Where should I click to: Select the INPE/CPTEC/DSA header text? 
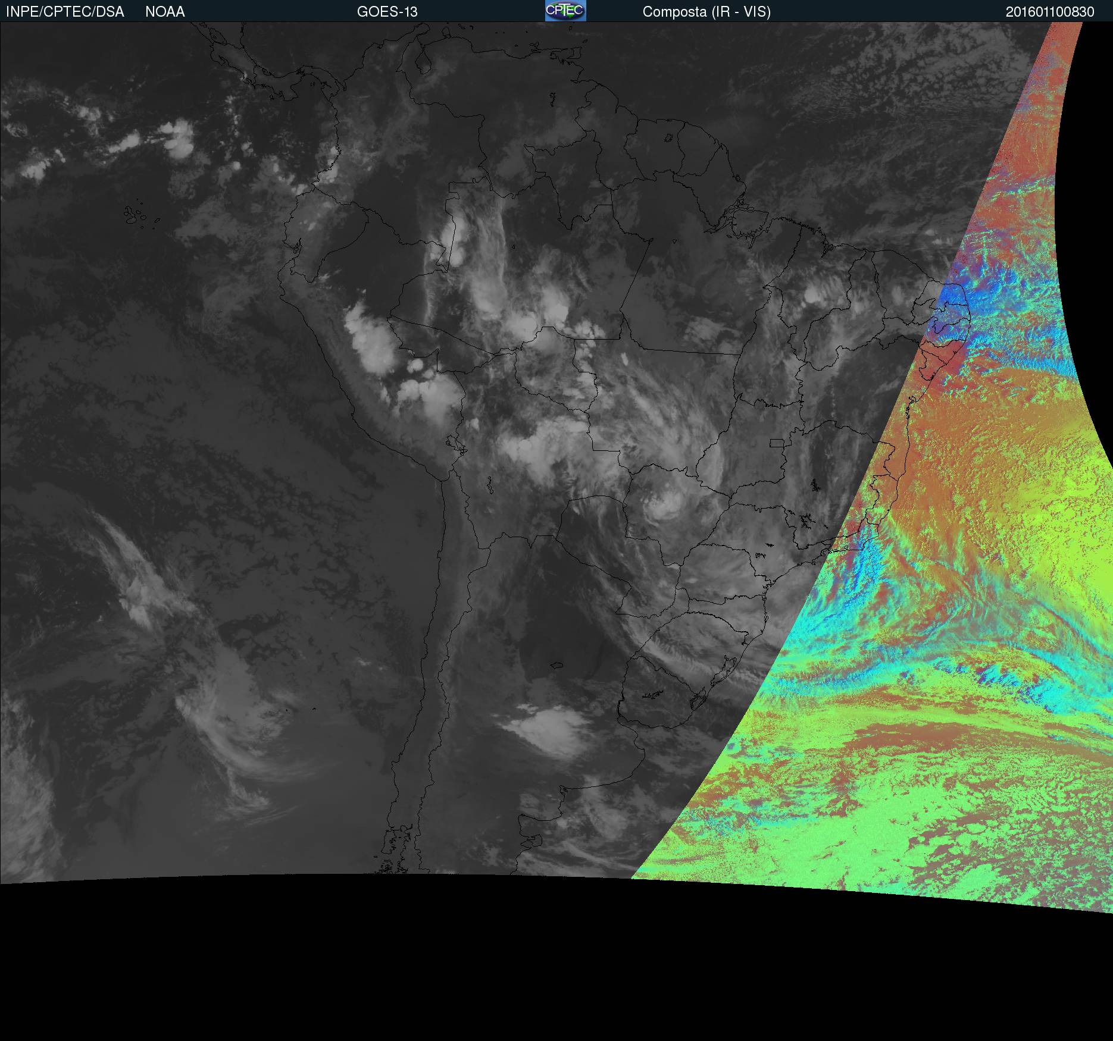click(x=65, y=12)
